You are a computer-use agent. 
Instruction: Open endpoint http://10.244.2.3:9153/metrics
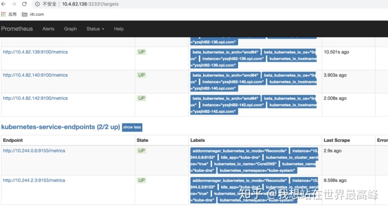pyautogui.click(x=34, y=180)
